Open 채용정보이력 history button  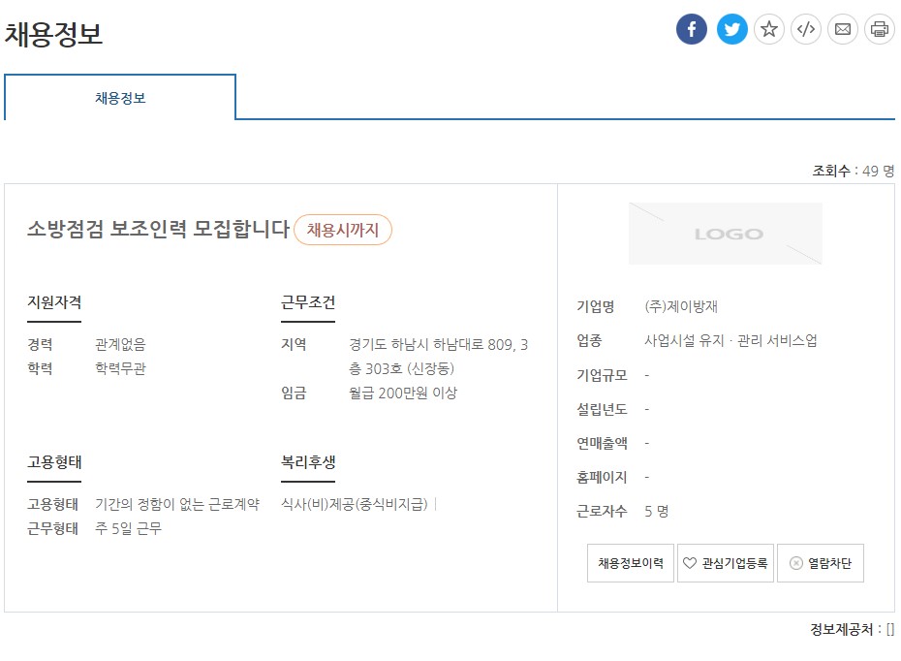[x=631, y=563]
